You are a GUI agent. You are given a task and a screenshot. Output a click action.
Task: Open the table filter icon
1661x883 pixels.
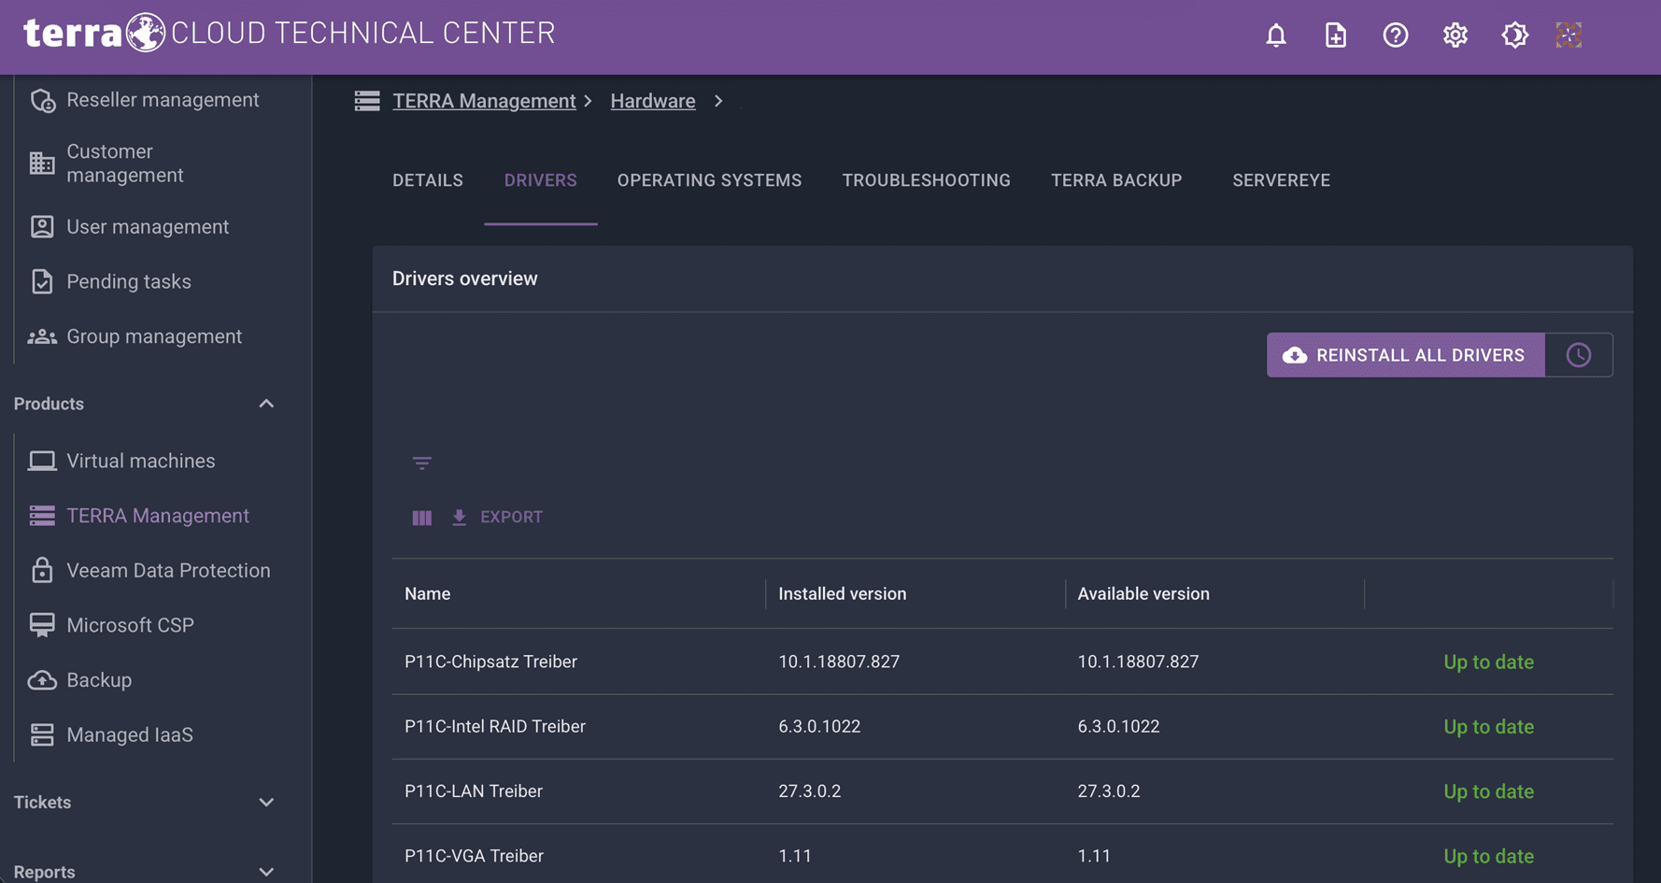(421, 463)
